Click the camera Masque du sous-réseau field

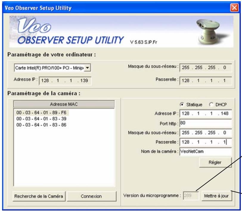point(206,132)
